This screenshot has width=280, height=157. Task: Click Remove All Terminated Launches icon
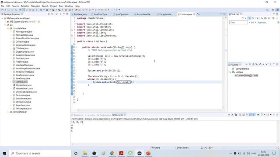tap(236, 115)
